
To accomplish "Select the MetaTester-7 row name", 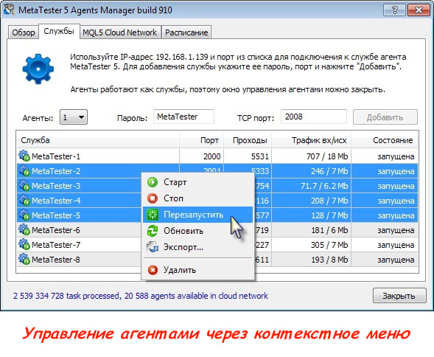I will tap(56, 245).
